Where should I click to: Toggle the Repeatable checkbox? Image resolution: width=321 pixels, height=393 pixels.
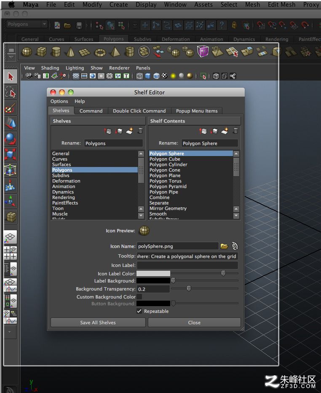pos(139,311)
